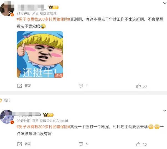
Task: Expand the first post's options chevron
Action: point(165,3)
